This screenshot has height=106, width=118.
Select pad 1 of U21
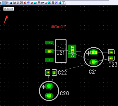click(49, 43)
